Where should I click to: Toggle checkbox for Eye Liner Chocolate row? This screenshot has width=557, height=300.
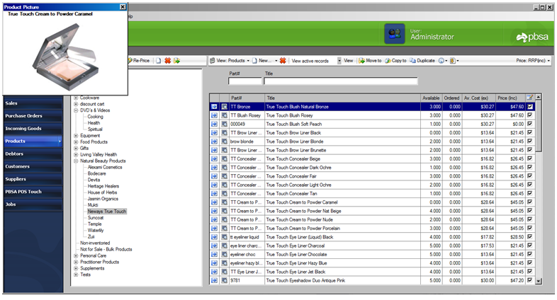(x=529, y=254)
